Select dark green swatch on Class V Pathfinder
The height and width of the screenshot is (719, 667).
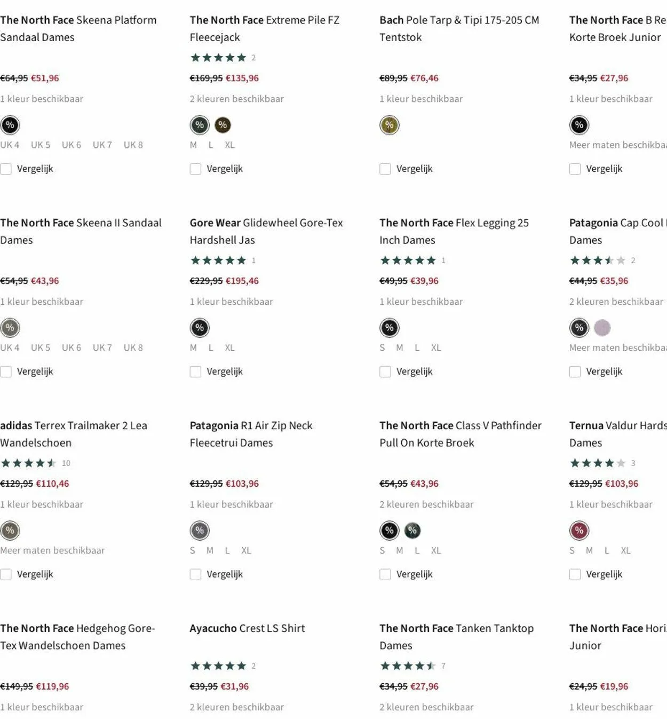pyautogui.click(x=412, y=531)
